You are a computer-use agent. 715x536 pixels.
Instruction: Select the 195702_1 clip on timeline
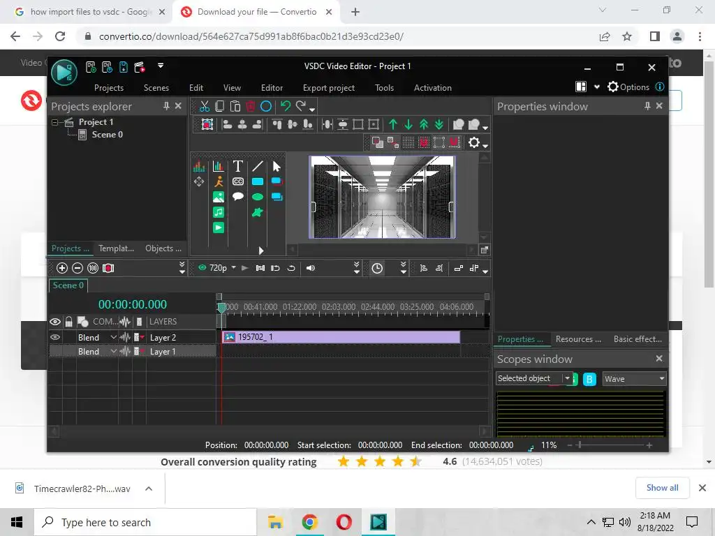341,337
